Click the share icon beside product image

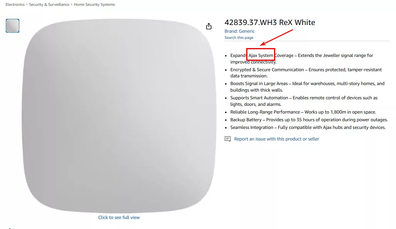pyautogui.click(x=208, y=26)
